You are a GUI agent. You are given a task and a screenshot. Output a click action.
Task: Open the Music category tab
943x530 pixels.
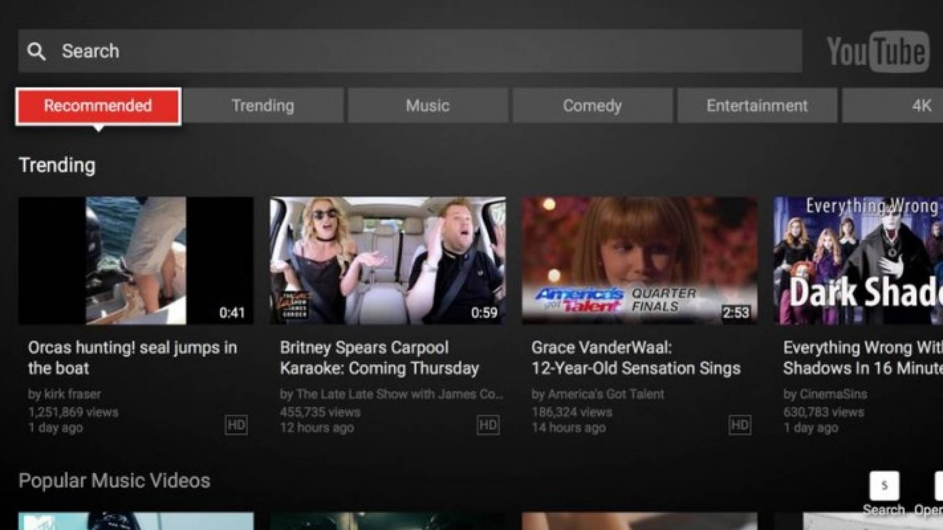coord(428,106)
